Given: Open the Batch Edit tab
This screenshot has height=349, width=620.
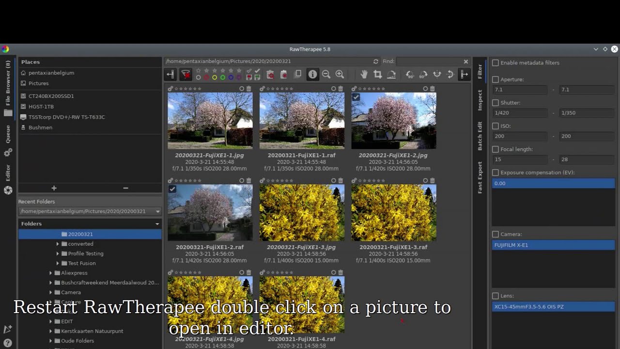Looking at the screenshot, I should [x=480, y=136].
